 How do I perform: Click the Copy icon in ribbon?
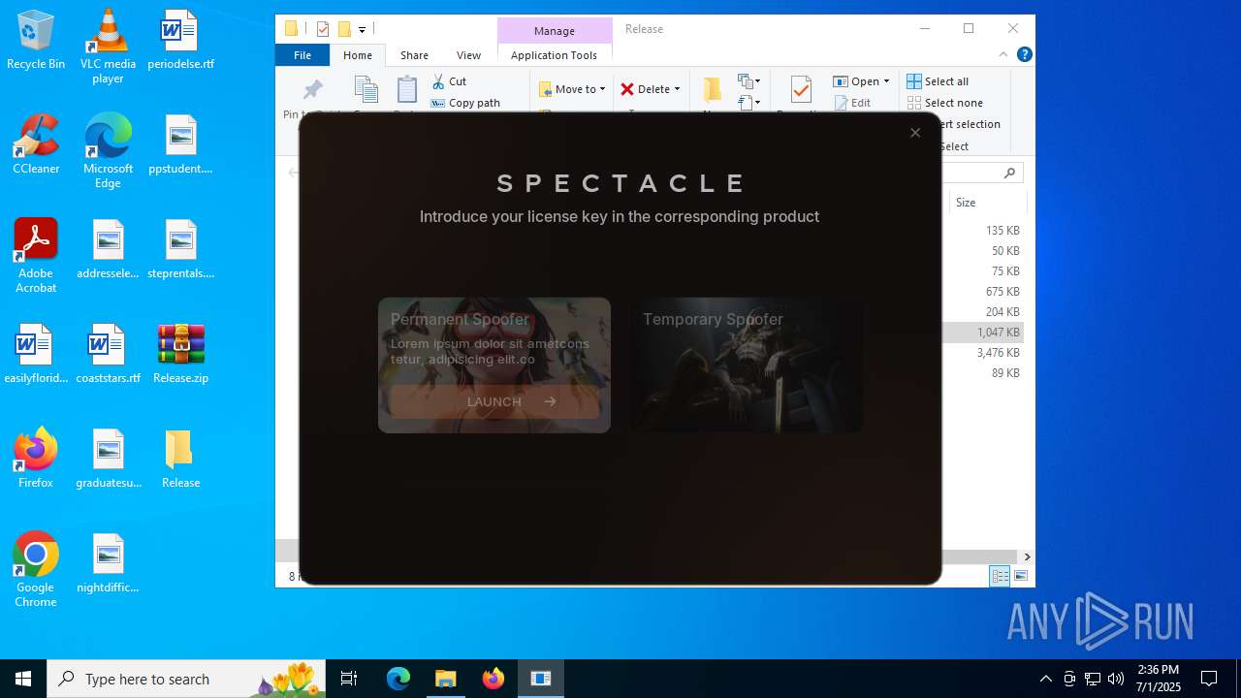tap(366, 89)
